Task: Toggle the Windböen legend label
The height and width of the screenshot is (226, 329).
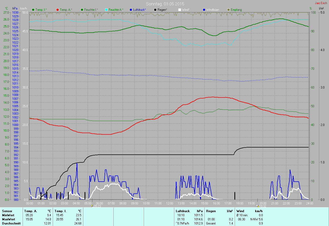Action: click(213, 10)
